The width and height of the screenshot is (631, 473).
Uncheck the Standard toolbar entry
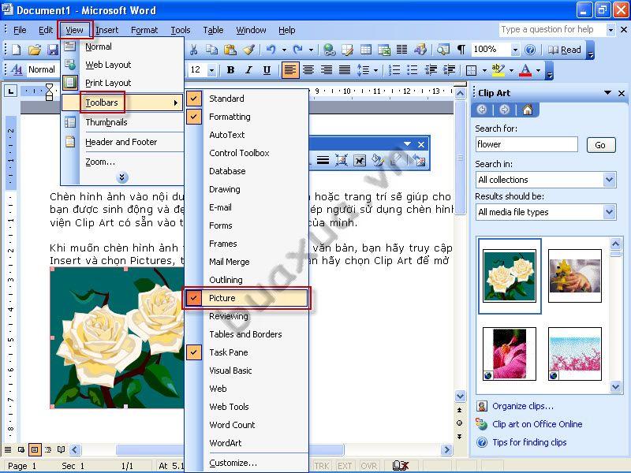click(x=246, y=99)
